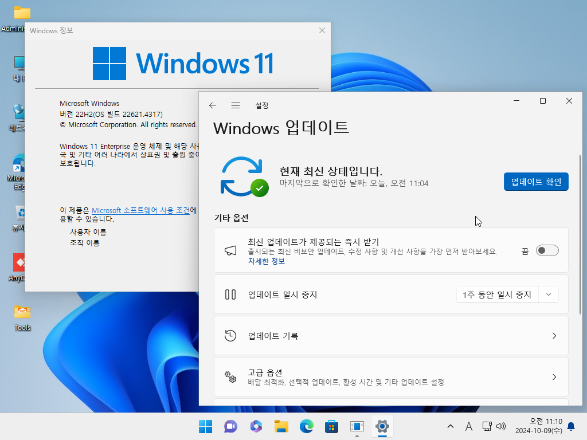Click the gears icon for 고급 옵션

click(230, 377)
